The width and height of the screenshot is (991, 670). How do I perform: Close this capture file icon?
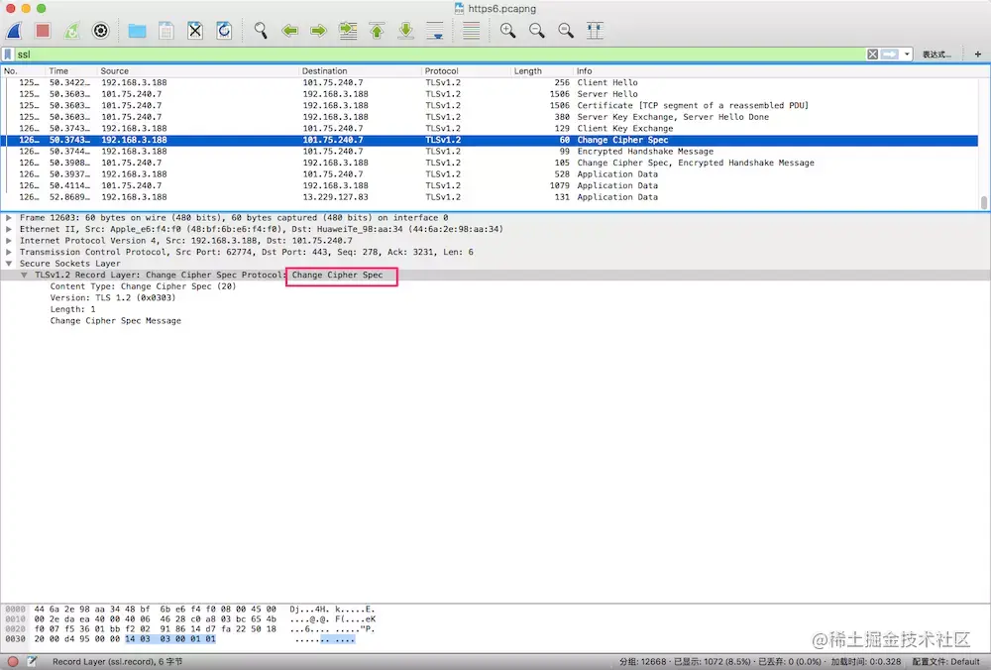point(195,31)
